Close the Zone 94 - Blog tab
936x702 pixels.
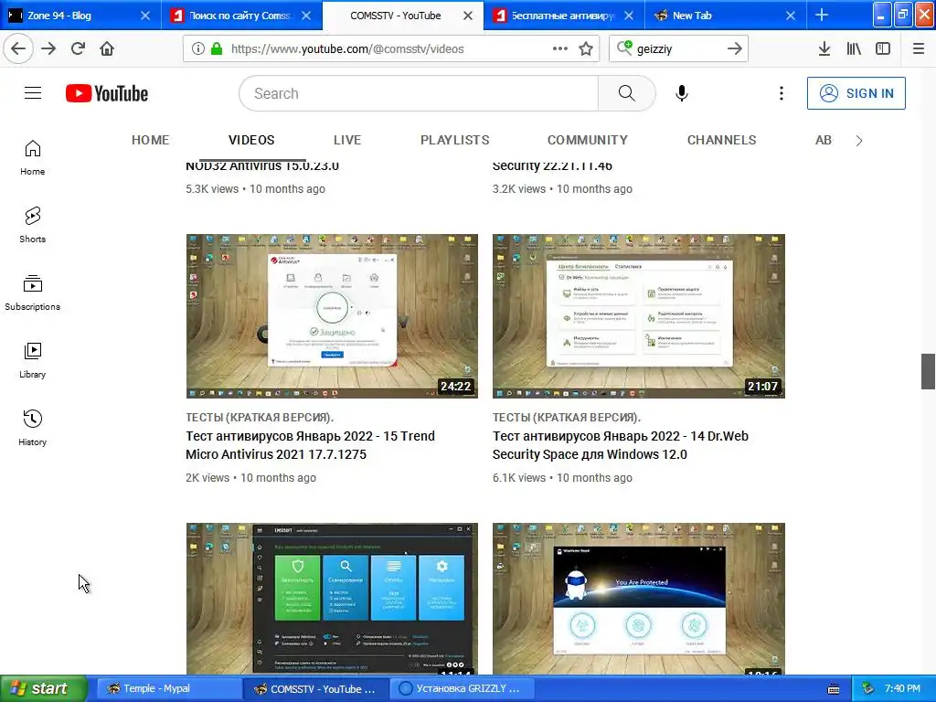coord(145,16)
